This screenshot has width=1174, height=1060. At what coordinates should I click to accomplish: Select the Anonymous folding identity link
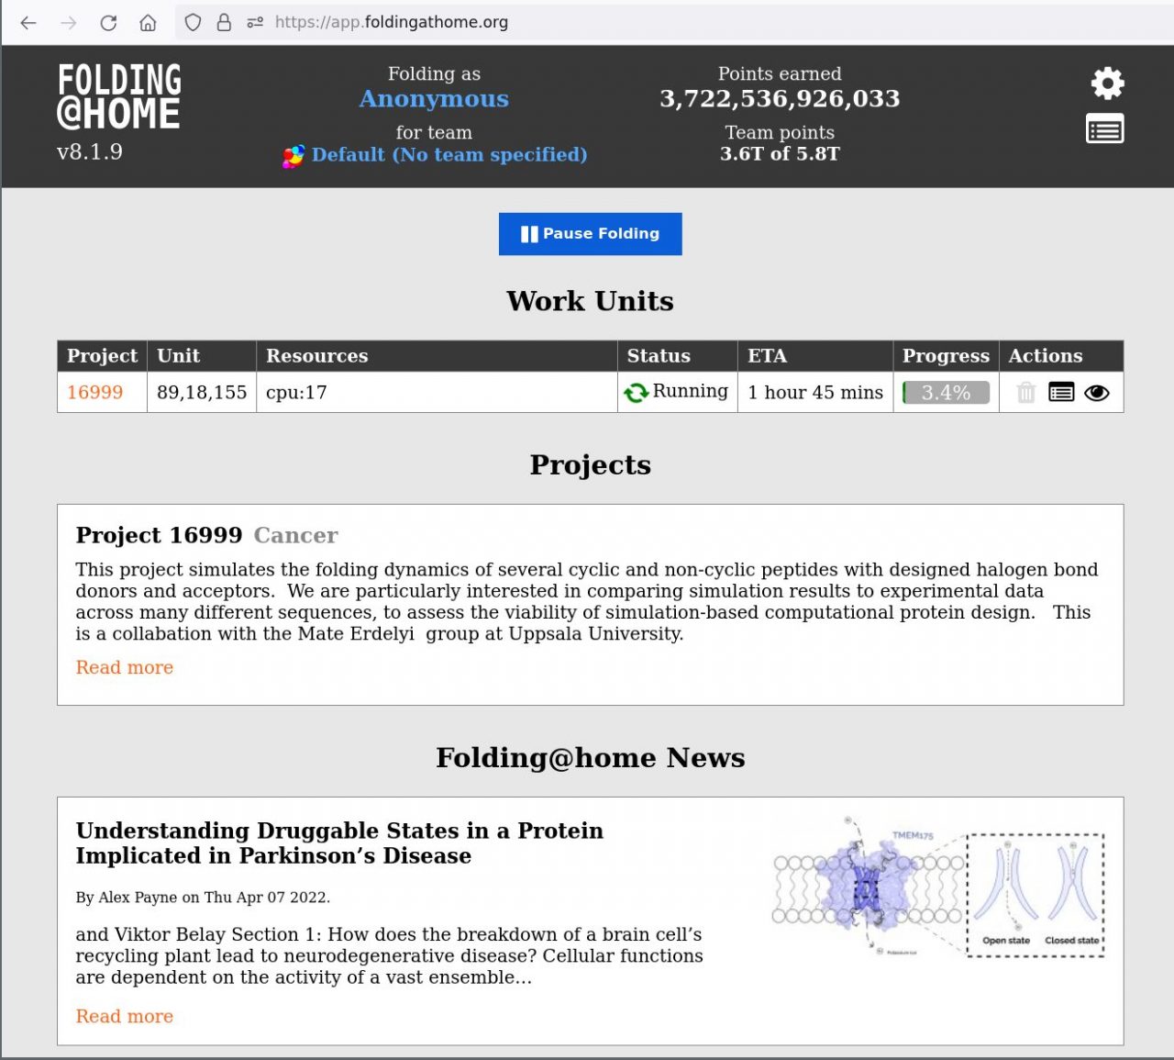point(433,98)
